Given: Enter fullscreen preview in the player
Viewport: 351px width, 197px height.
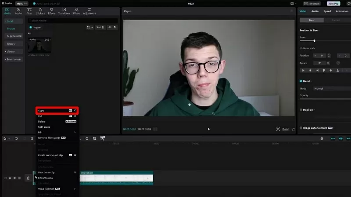Looking at the screenshot, I should [x=293, y=129].
